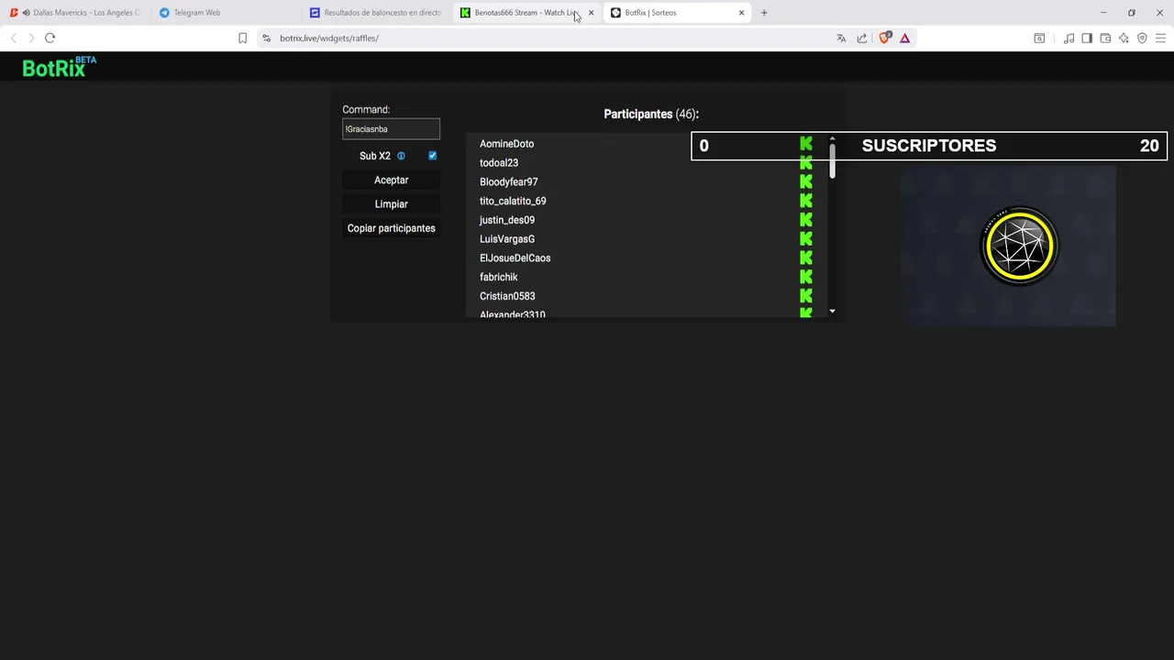Click the Limpiar button
This screenshot has width=1174, height=660.
click(392, 204)
